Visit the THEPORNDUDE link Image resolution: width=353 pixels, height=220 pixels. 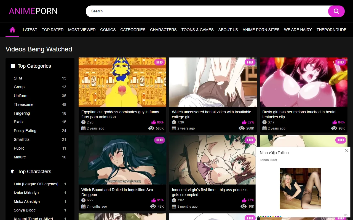[x=331, y=29]
